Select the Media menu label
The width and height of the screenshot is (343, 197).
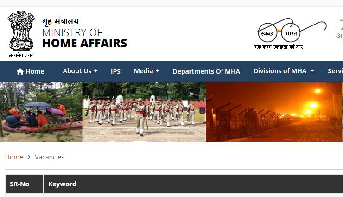tap(144, 71)
